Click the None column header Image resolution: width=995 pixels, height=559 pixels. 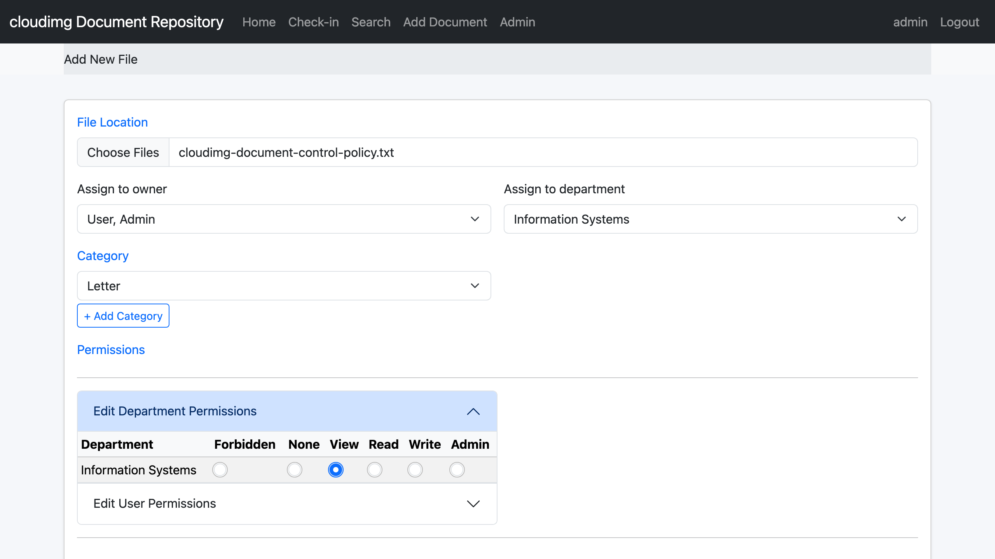(x=304, y=444)
